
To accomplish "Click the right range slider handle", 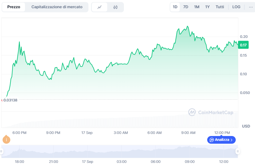I will (x=238, y=151).
